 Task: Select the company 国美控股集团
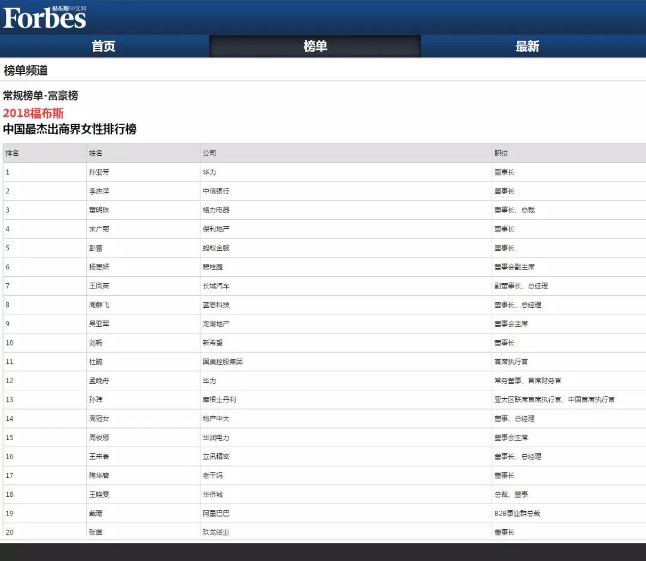[223, 362]
